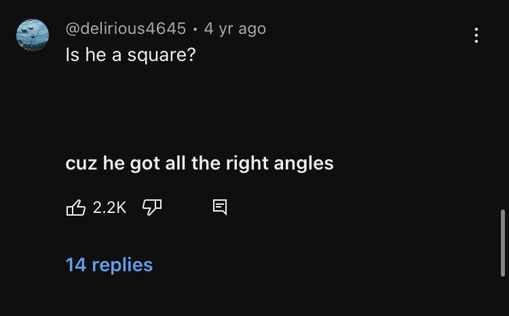Click the word "cuz" starting the punchline
Image resolution: width=509 pixels, height=316 pixels.
pyautogui.click(x=80, y=163)
